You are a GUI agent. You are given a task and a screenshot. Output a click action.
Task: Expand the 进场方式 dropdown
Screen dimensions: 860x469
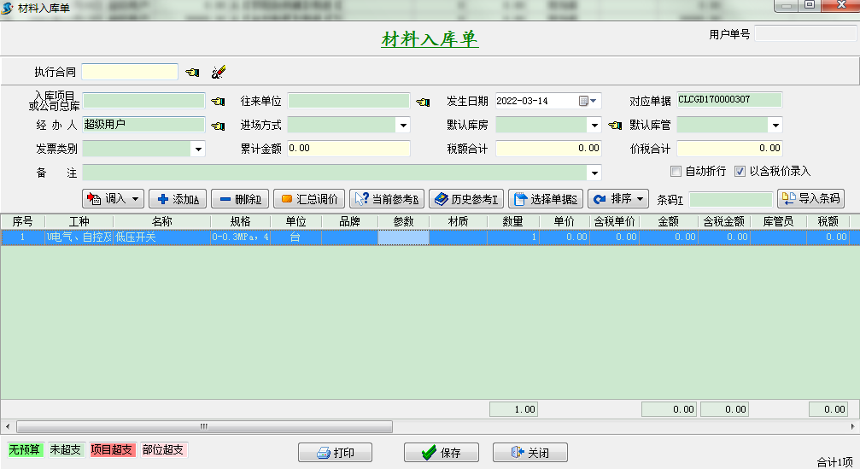pyautogui.click(x=403, y=126)
